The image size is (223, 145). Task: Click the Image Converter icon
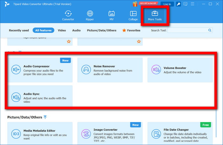[86, 134]
